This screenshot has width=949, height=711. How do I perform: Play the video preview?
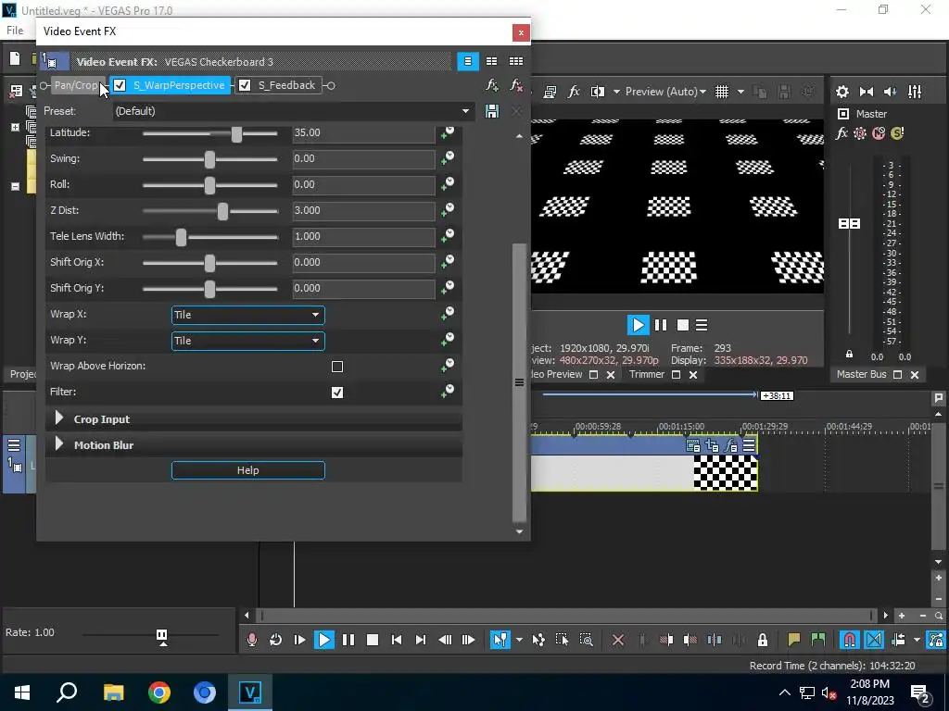(x=638, y=325)
